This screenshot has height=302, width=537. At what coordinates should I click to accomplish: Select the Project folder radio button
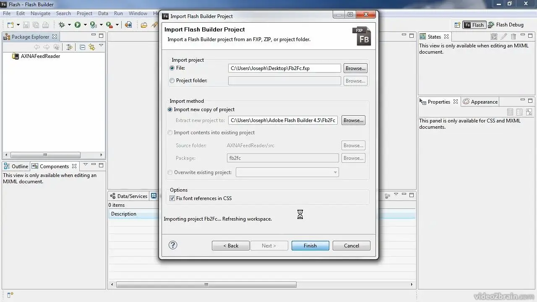(x=172, y=81)
